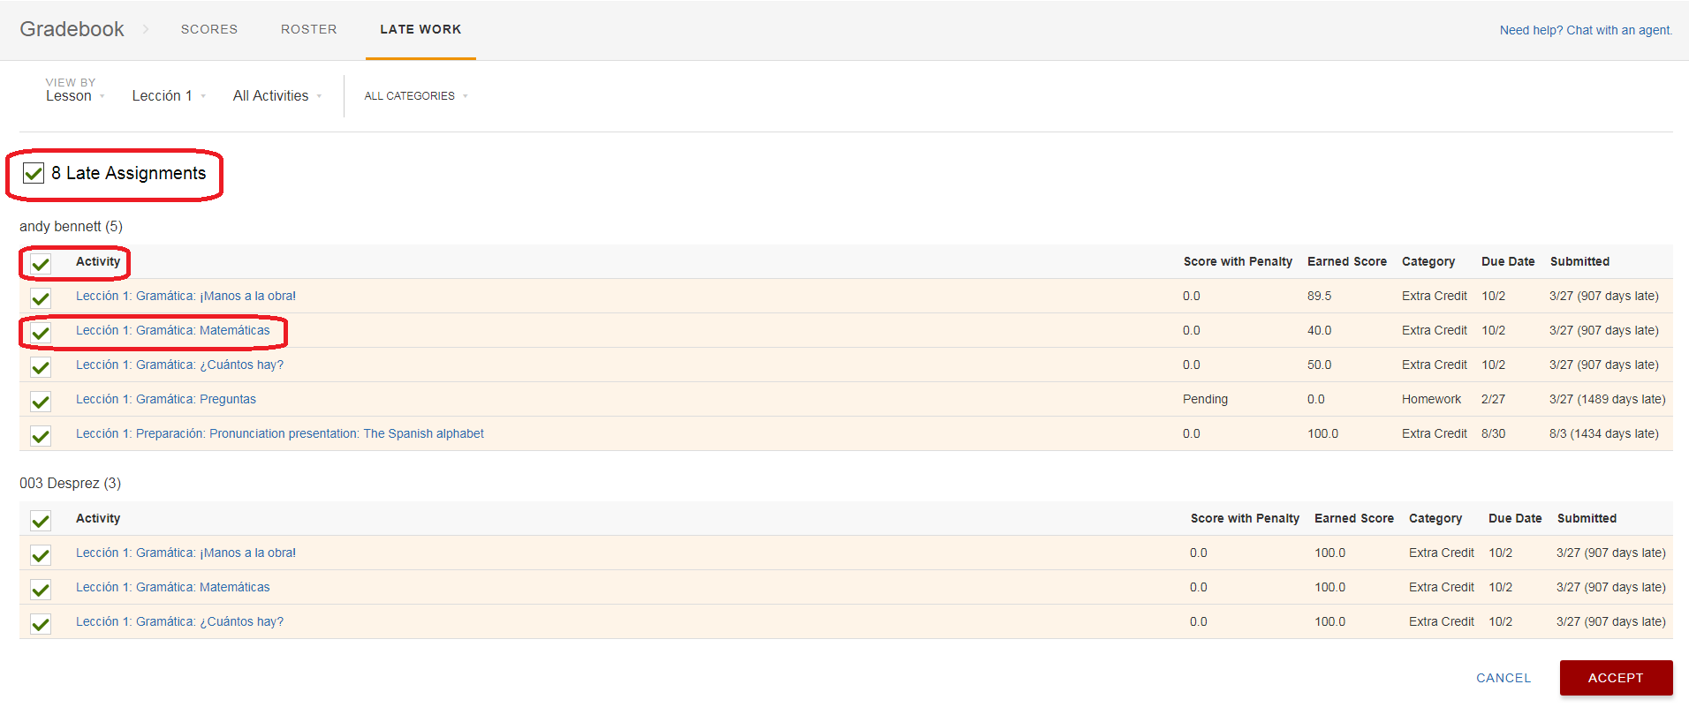Open andy bennett's Gramática: Matemáticas link
The width and height of the screenshot is (1689, 707).
point(173,330)
